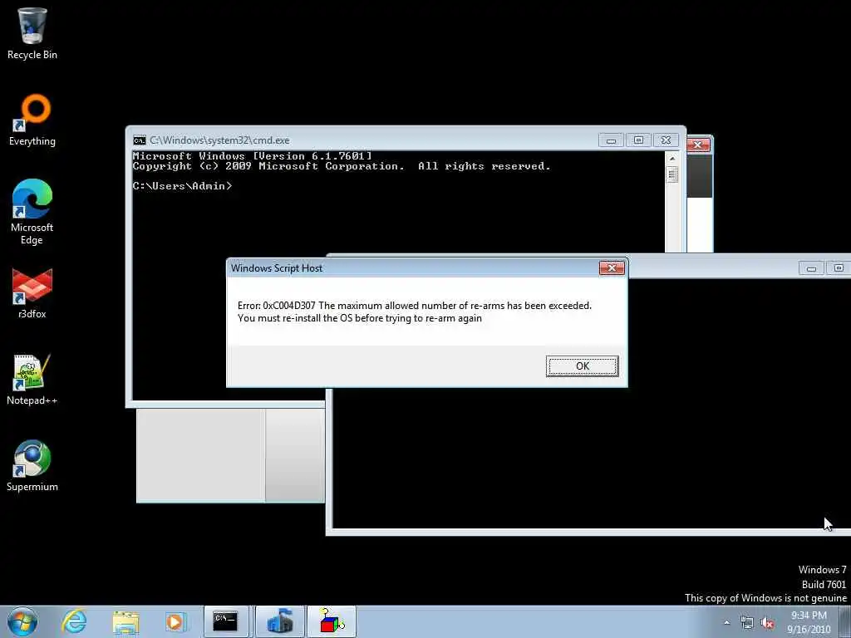The image size is (851, 638).
Task: Select the blue toolbox taskbar program icon
Action: pyautogui.click(x=279, y=621)
